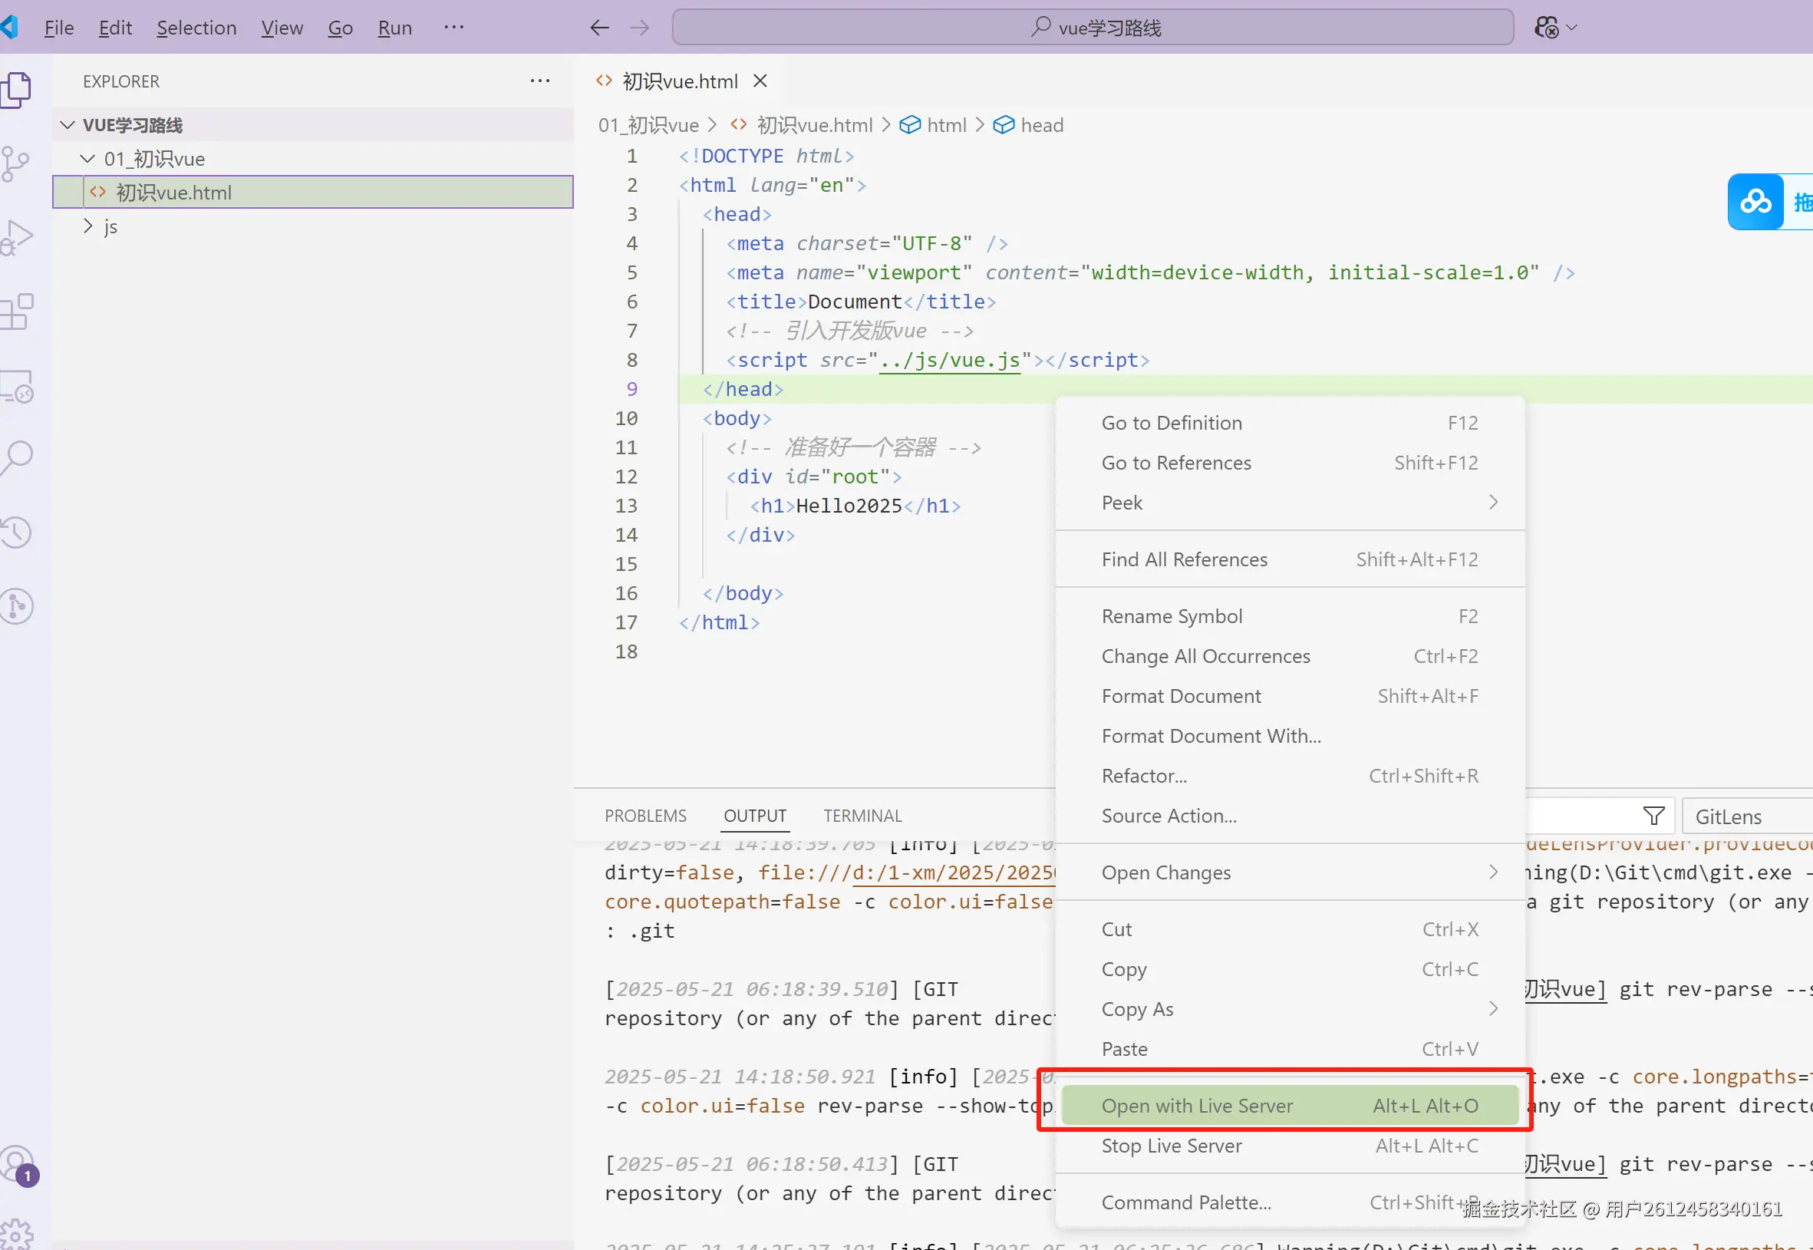Image resolution: width=1813 pixels, height=1250 pixels.
Task: Select Change All Occurrences
Action: click(1290, 656)
